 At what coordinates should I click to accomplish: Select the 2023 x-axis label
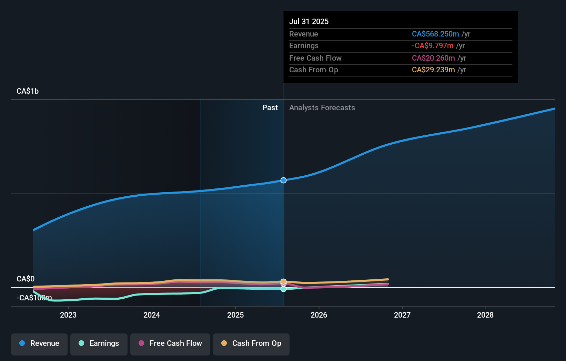click(x=68, y=315)
